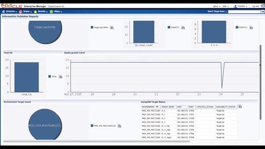Click the Enterprise menu icon
The image size is (265, 149).
[x=3, y=12]
